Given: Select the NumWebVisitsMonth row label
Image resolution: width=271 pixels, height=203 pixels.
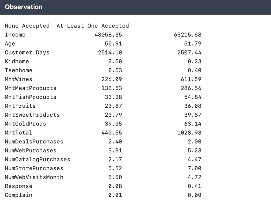Looking at the screenshot, I should coord(34,177).
